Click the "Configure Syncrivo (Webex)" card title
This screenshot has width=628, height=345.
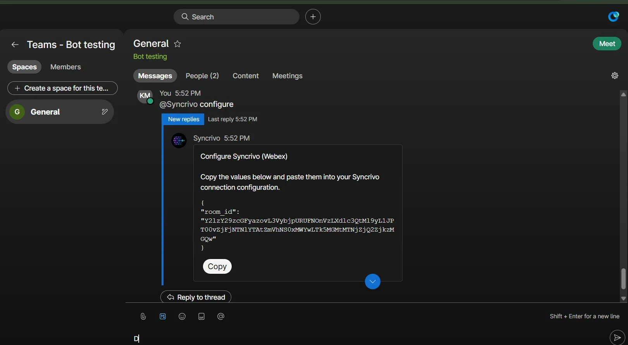click(x=244, y=156)
